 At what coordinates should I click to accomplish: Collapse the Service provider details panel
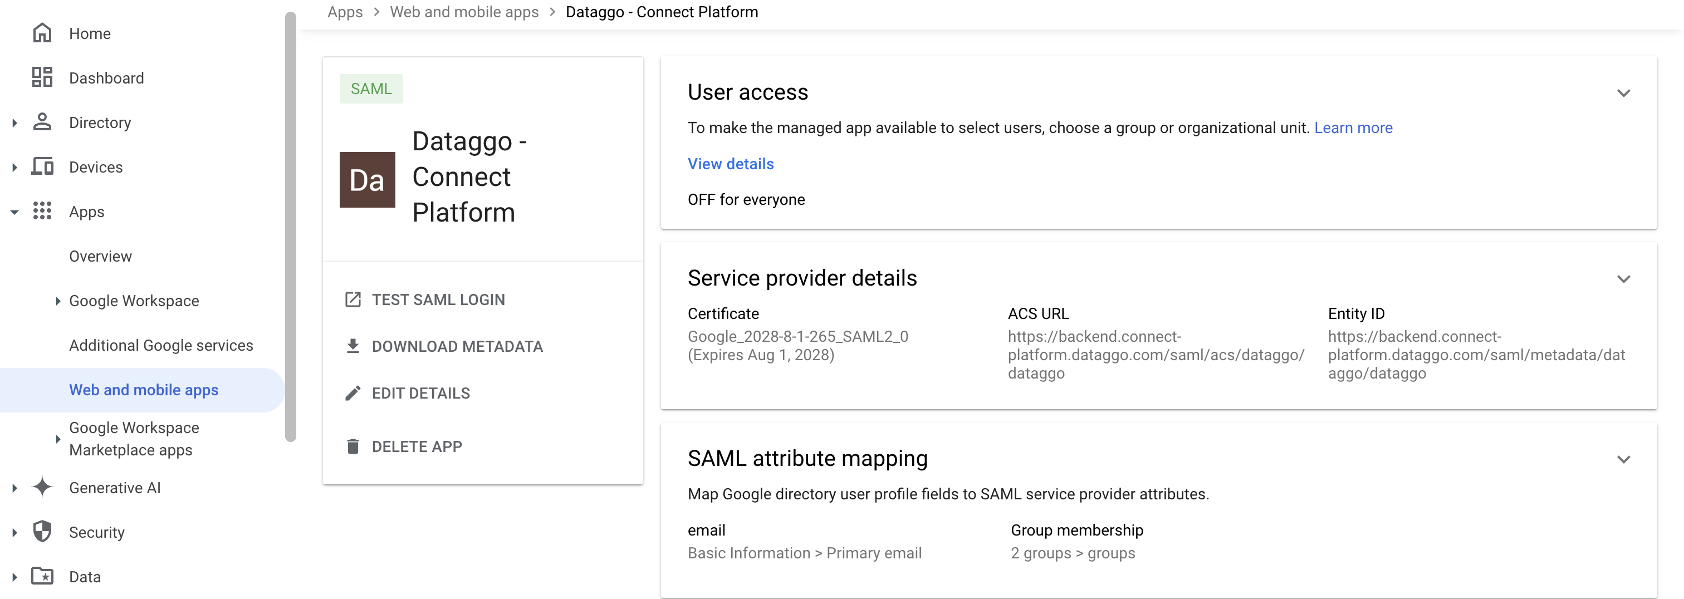(1624, 279)
